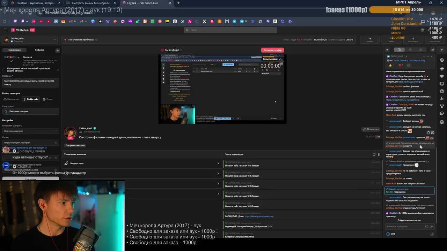Open the YouTube bookmark in the bookmarks bar
Viewport: 447px width, 251px height.
tap(41, 21)
